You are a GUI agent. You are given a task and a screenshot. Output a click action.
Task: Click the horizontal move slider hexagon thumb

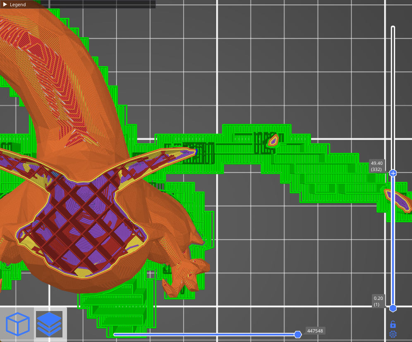click(297, 334)
